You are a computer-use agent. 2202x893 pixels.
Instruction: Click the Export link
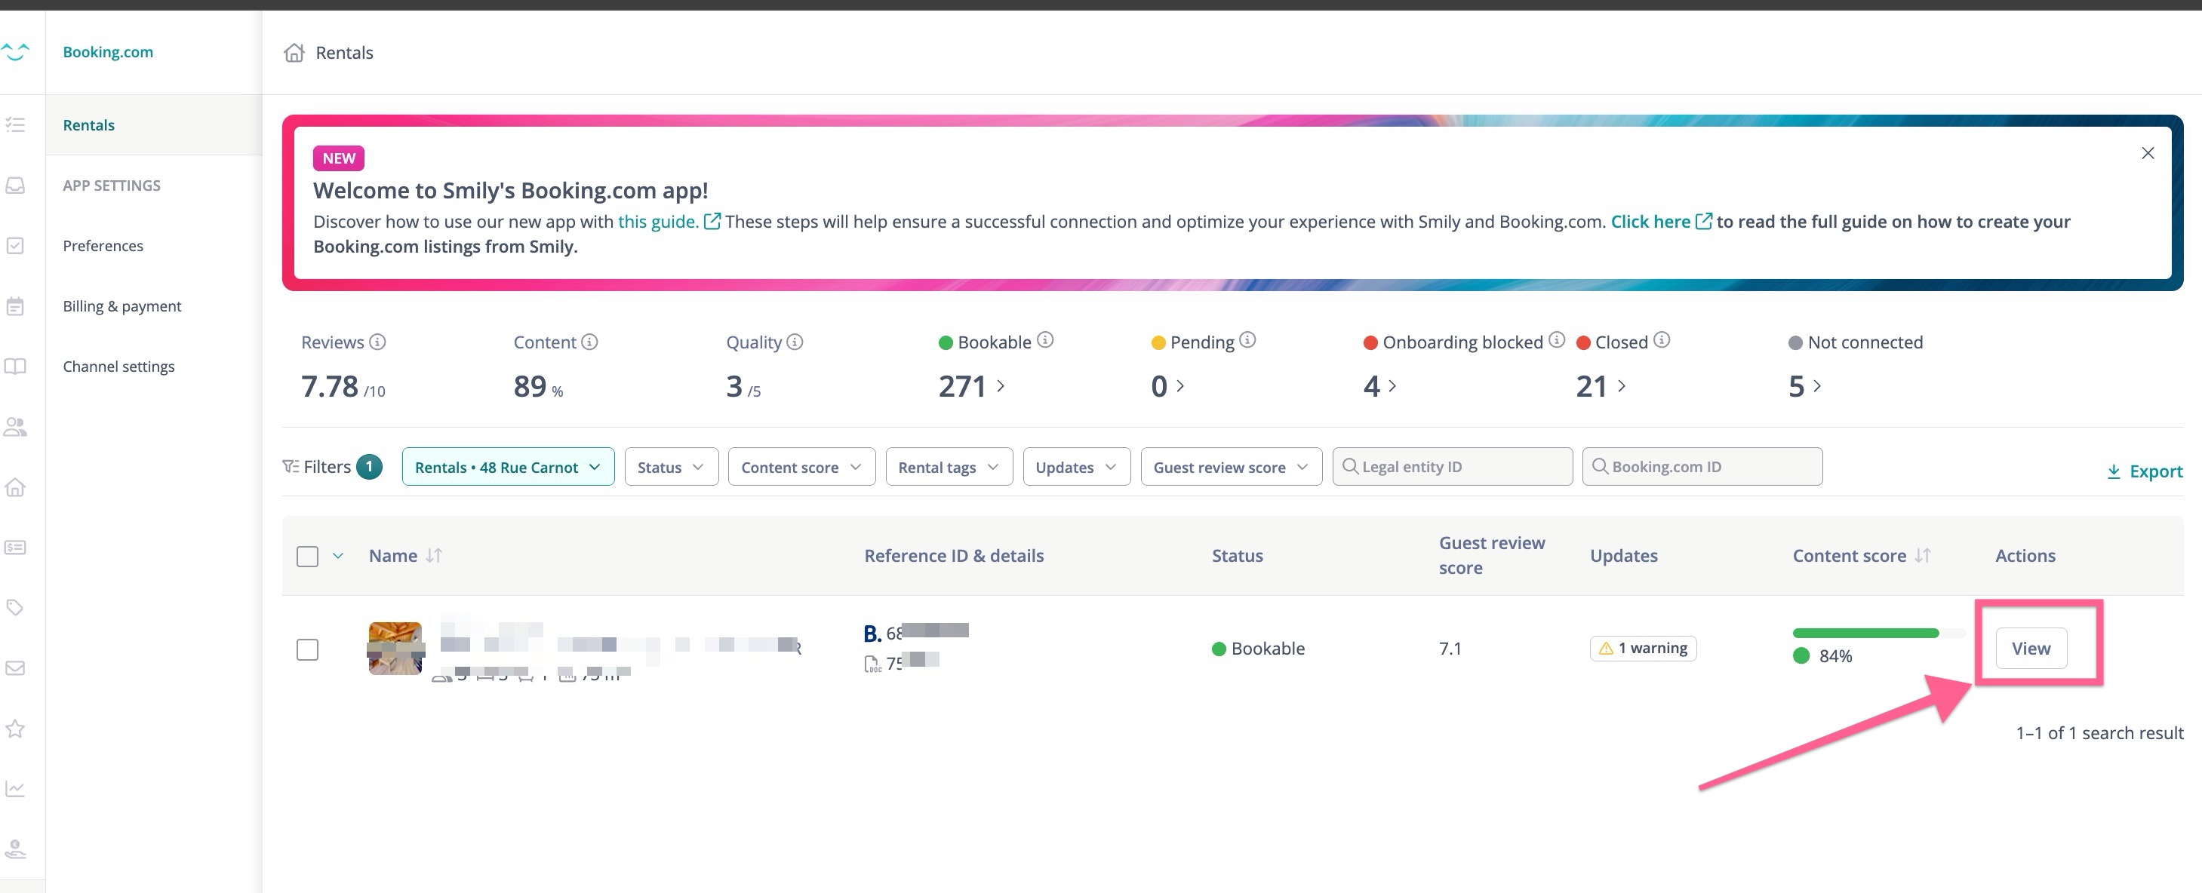(2144, 471)
